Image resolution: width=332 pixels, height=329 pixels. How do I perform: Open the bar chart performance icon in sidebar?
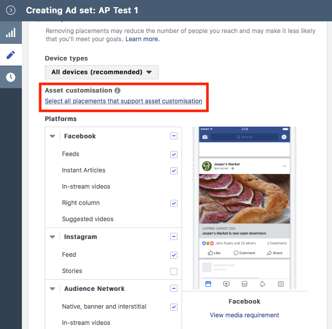pyautogui.click(x=11, y=33)
